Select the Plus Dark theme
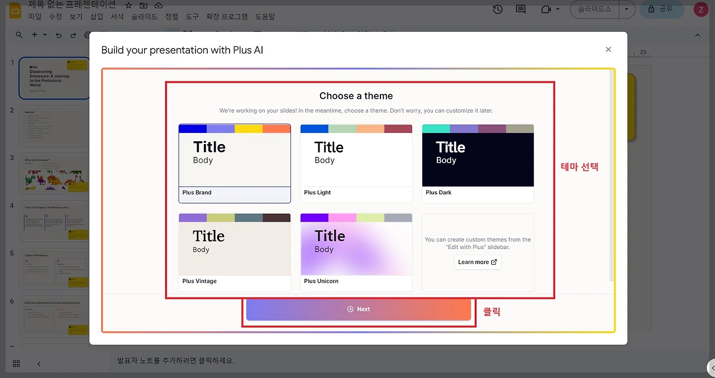The image size is (715, 378). (478, 163)
